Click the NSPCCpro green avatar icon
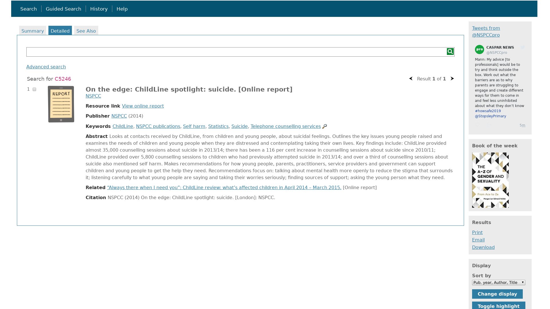 click(x=480, y=49)
